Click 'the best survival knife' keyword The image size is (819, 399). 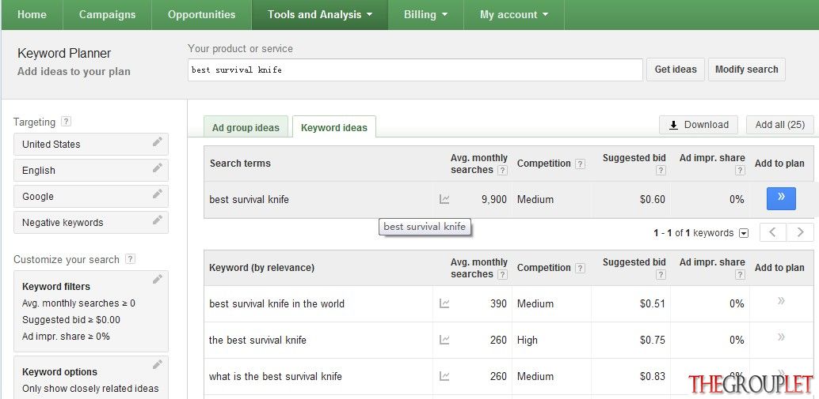257,341
